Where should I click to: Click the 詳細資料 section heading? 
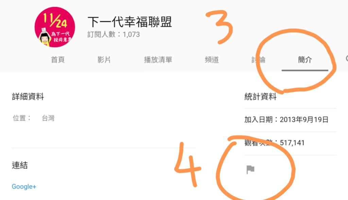[x=28, y=97]
